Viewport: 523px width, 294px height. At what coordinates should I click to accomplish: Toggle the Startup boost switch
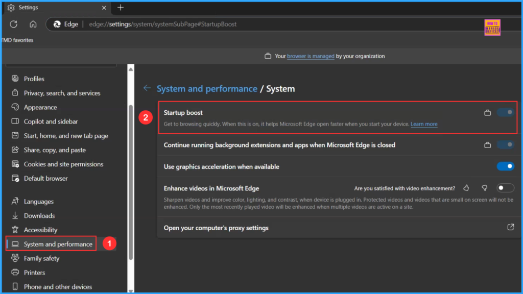click(x=505, y=112)
